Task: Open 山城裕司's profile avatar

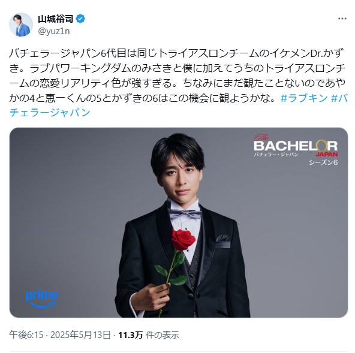Action: (x=21, y=25)
